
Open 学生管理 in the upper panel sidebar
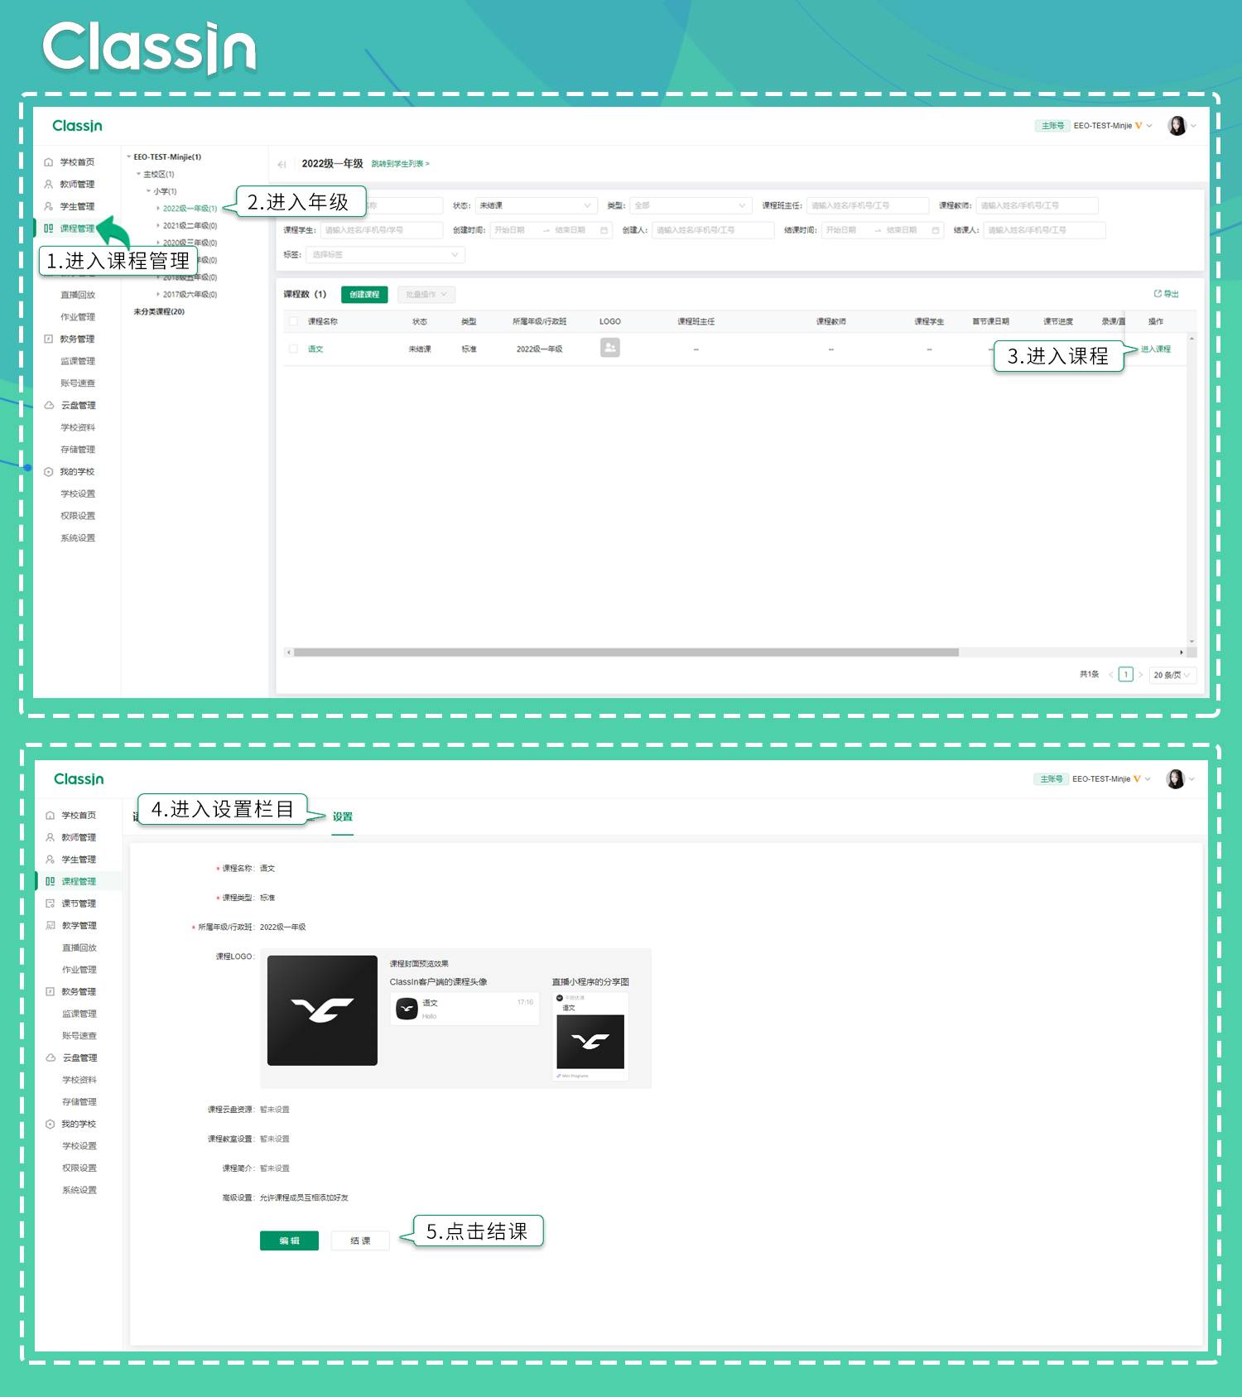(x=77, y=206)
